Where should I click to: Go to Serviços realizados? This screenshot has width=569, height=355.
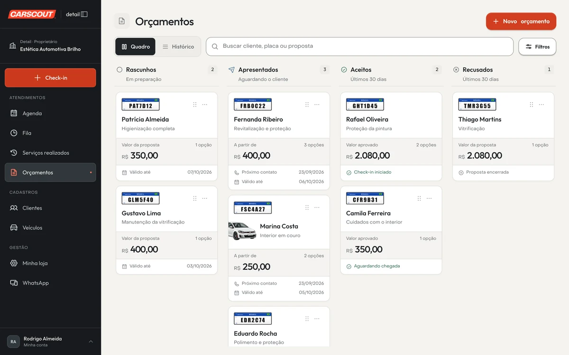[50, 153]
